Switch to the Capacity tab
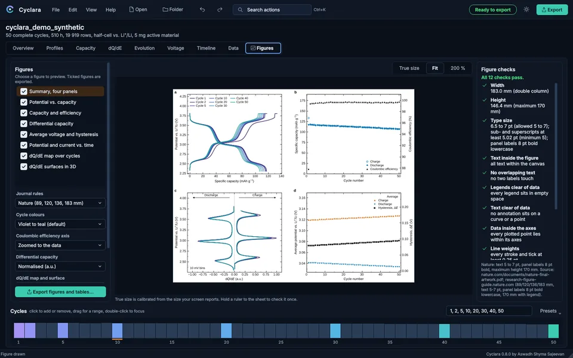 [85, 48]
